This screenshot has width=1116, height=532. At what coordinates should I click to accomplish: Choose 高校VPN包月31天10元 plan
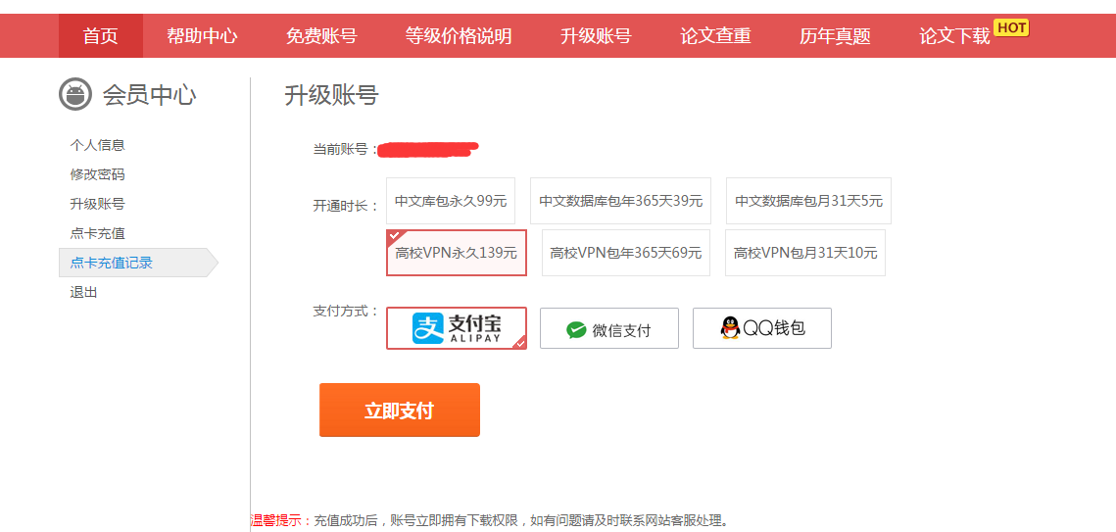click(804, 253)
